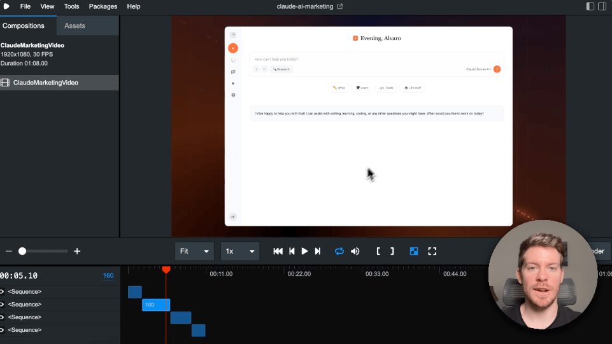Open the File menu

(25, 6)
